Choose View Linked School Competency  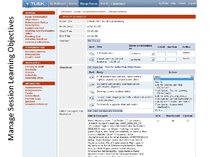click(x=174, y=99)
